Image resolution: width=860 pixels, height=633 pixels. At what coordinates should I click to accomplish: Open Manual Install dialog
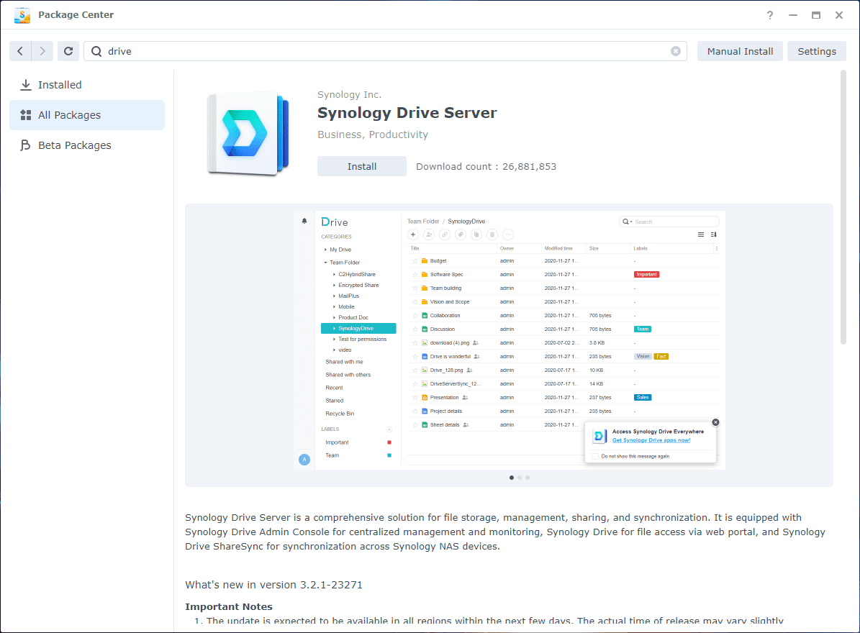pos(740,51)
